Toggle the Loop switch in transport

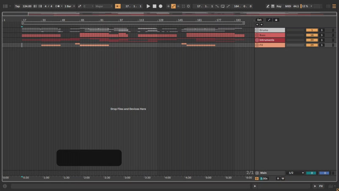coord(223,6)
